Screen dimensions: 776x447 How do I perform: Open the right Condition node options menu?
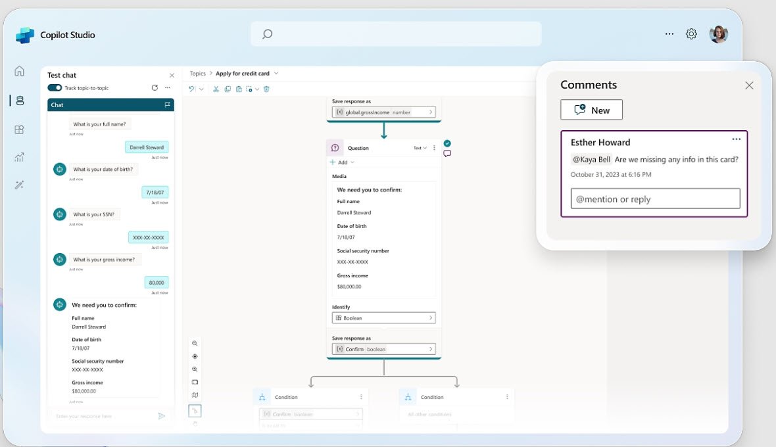pyautogui.click(x=507, y=397)
